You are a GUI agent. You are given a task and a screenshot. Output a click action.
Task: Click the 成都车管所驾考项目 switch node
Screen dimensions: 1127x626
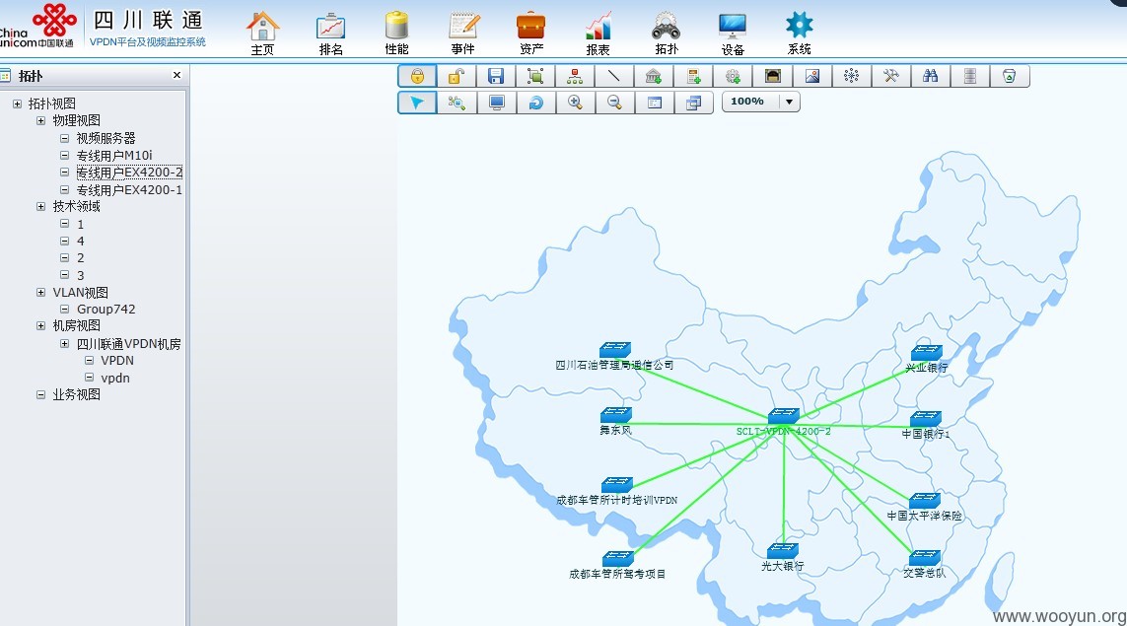click(x=617, y=558)
